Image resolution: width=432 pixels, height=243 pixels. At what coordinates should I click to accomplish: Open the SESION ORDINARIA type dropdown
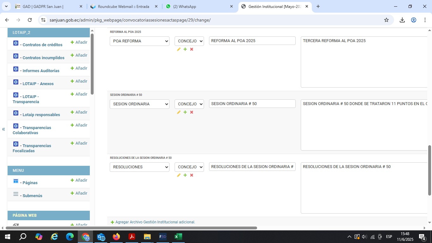139,104
